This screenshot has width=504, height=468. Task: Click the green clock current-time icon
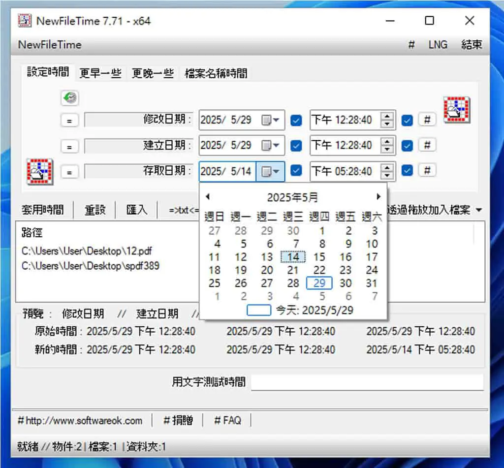[70, 98]
